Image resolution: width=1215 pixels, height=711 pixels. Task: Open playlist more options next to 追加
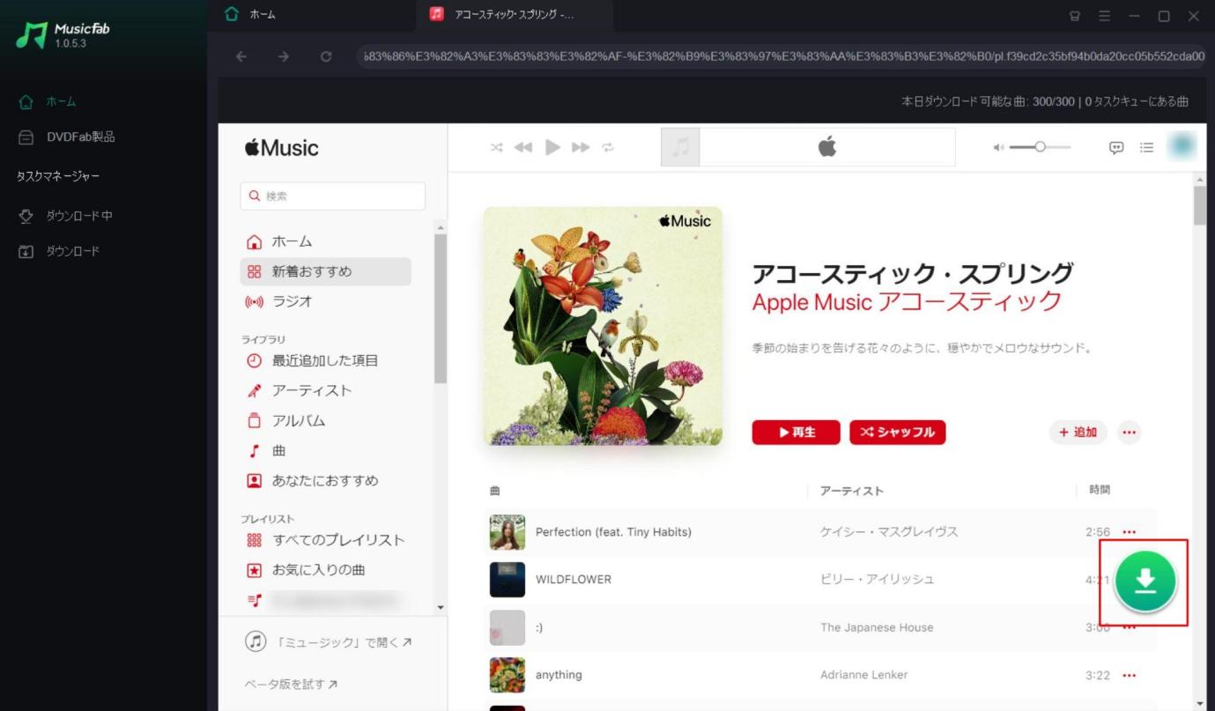click(1130, 432)
